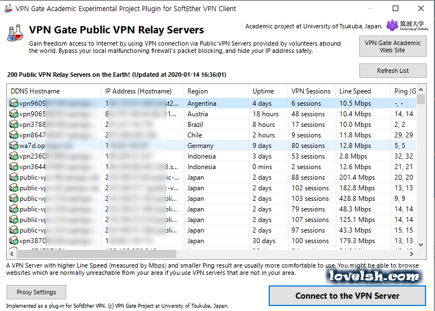Screen dimensions: 435x311
Task: Select the row with 53 sessions
Action: click(211, 156)
